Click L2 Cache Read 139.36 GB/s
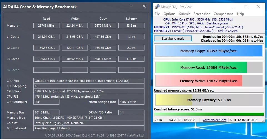The height and width of the screenshot is (139, 267). tap(46, 48)
